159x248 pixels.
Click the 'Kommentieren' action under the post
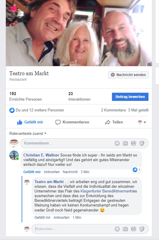[72, 122]
